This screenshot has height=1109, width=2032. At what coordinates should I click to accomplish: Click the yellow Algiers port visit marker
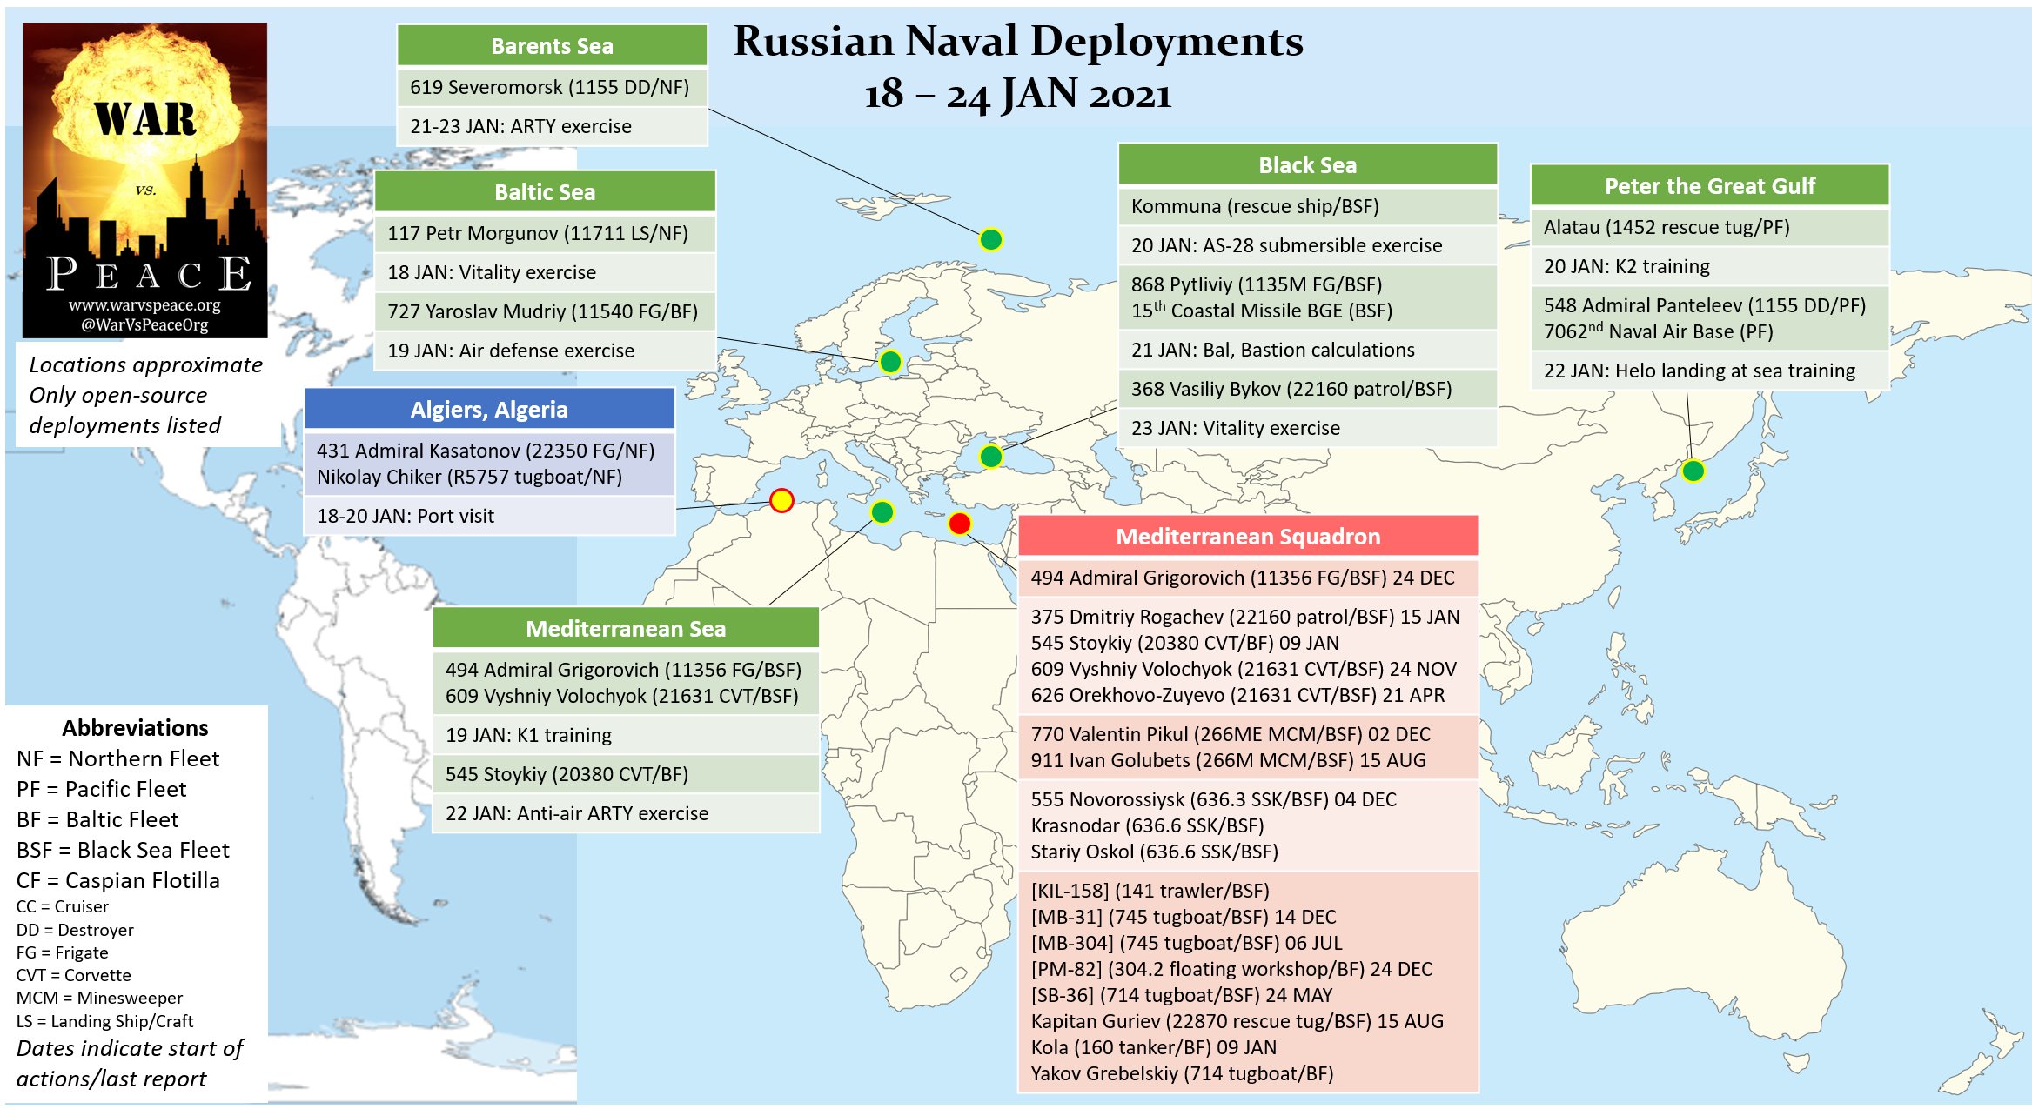[781, 500]
